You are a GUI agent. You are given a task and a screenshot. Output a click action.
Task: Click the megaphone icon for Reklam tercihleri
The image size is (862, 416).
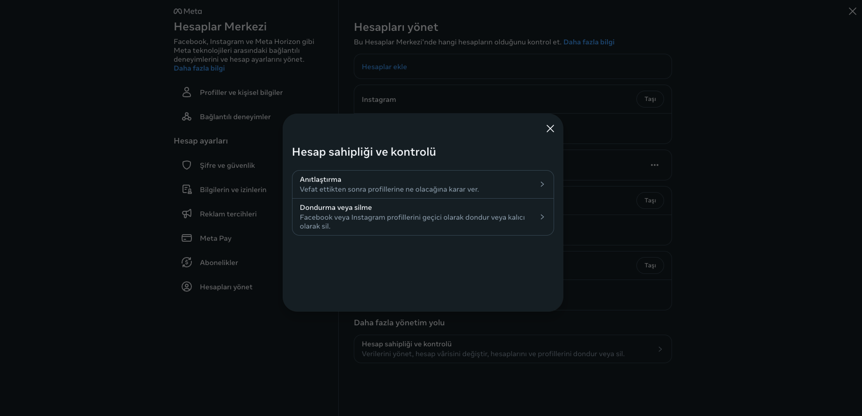tap(187, 214)
